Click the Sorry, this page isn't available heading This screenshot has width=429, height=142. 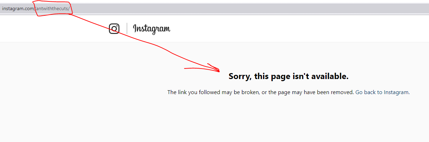coord(289,76)
